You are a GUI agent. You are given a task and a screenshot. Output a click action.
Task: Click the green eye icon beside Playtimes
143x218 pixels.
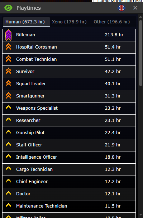[x=8, y=8]
